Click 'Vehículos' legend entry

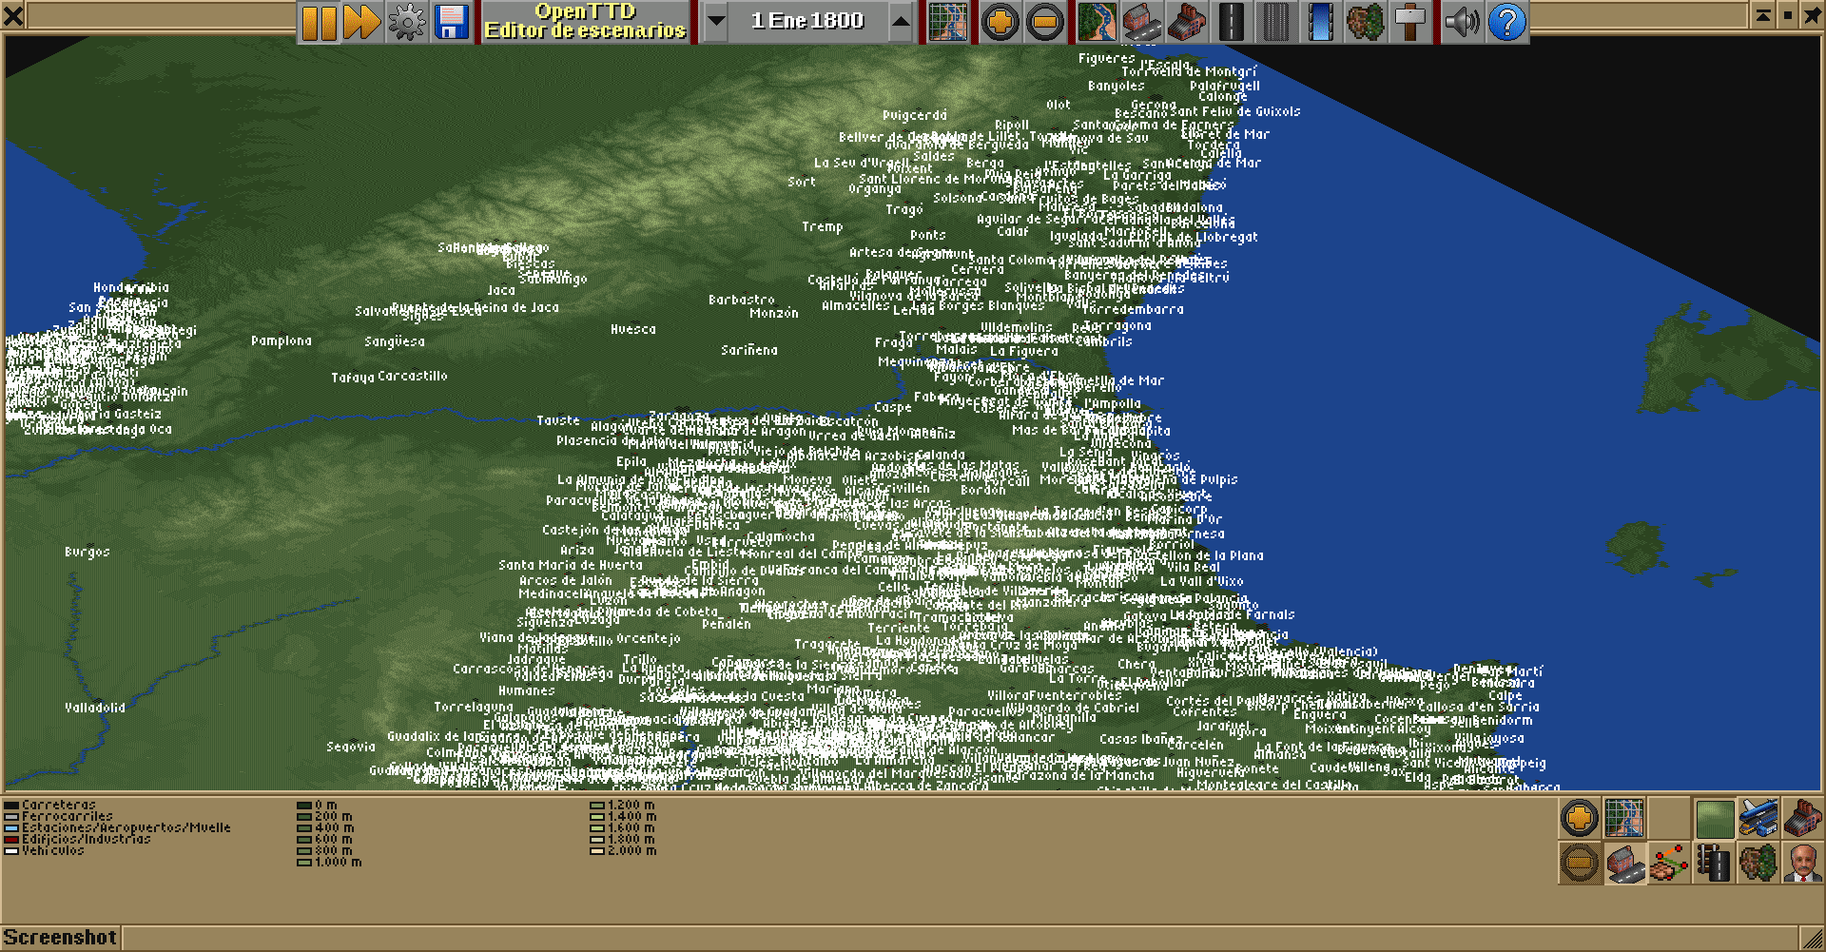tap(44, 850)
